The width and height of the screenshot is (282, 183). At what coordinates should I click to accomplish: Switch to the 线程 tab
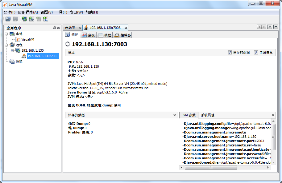[105, 35]
